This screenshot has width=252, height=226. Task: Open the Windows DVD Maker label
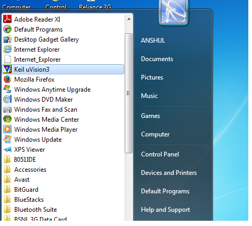click(x=44, y=100)
